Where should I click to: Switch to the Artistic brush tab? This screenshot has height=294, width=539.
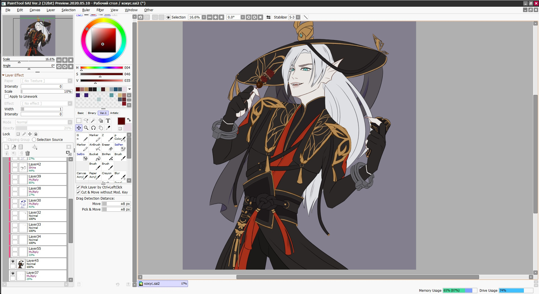[x=114, y=113]
